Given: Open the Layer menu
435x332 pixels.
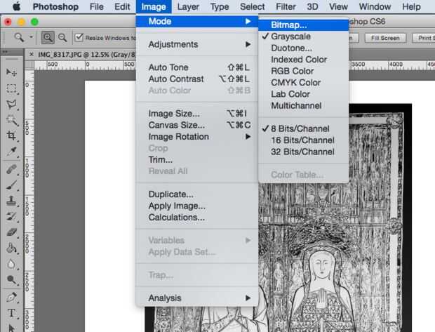Looking at the screenshot, I should click(x=188, y=6).
